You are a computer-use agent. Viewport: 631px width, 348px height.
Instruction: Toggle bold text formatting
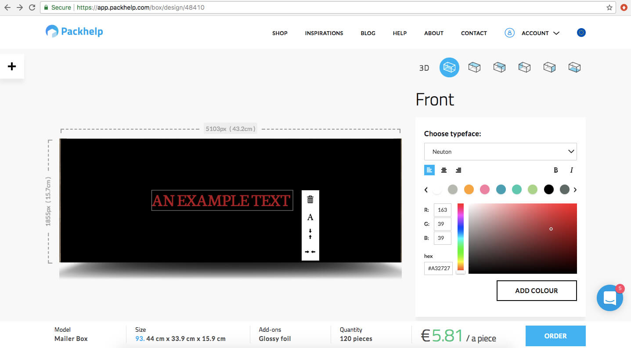tap(556, 170)
